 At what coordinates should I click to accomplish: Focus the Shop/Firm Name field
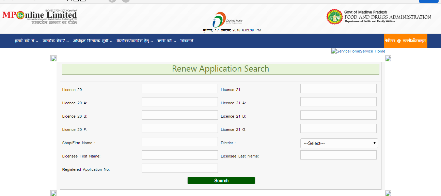pos(180,142)
